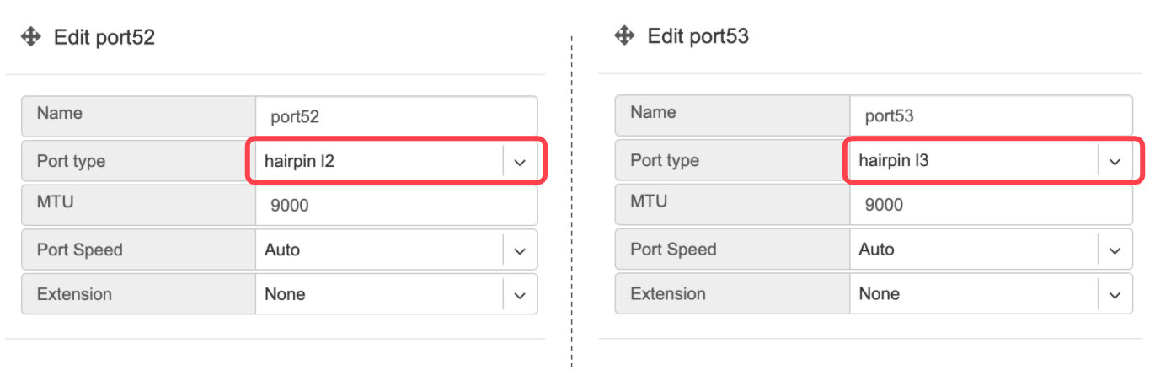
Task: Expand port52 Port Speed Auto dropdown
Action: pos(397,250)
